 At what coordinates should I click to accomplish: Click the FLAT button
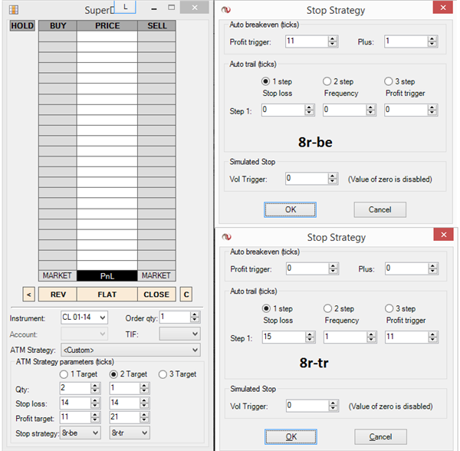pyautogui.click(x=107, y=294)
